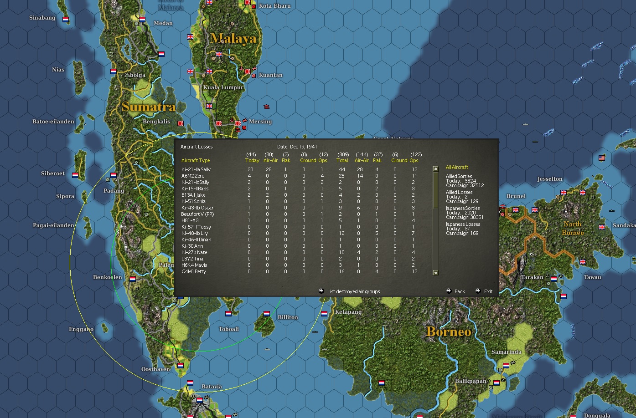Click the arrow beside List destroyed air groups
Image resolution: width=636 pixels, height=418 pixels.
point(321,291)
